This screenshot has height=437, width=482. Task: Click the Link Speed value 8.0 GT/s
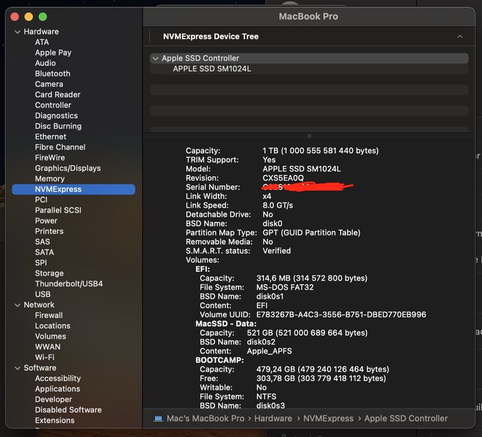pyautogui.click(x=278, y=205)
